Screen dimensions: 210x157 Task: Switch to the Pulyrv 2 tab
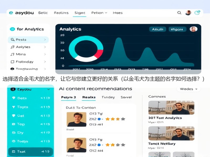tap(69, 97)
